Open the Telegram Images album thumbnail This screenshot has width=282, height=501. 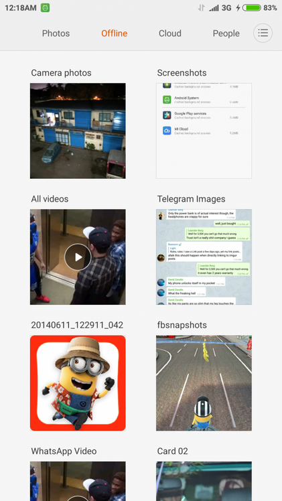click(x=204, y=257)
